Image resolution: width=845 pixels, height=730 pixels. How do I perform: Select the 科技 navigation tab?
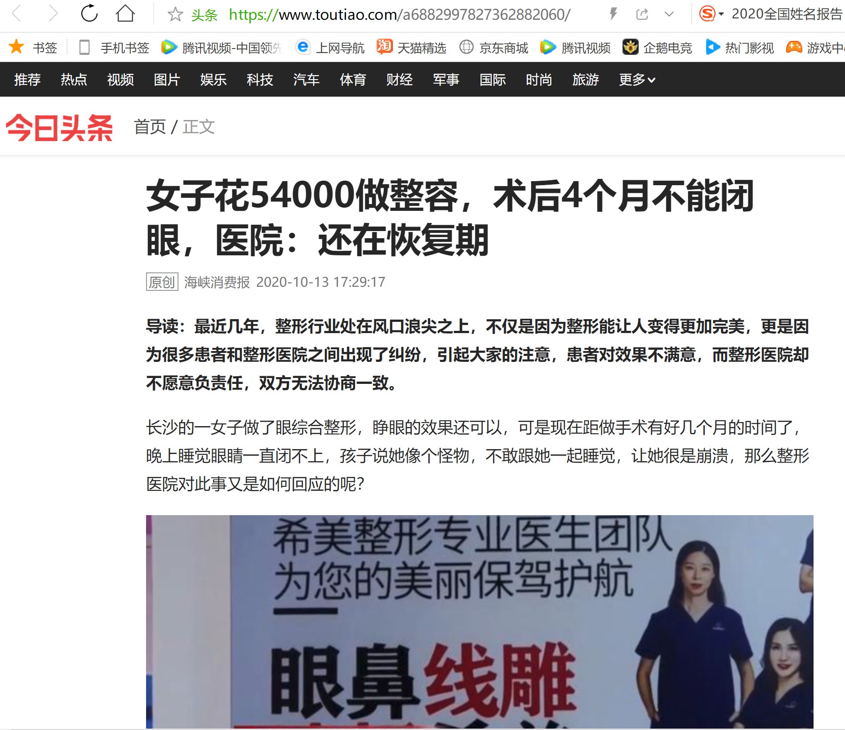point(260,80)
